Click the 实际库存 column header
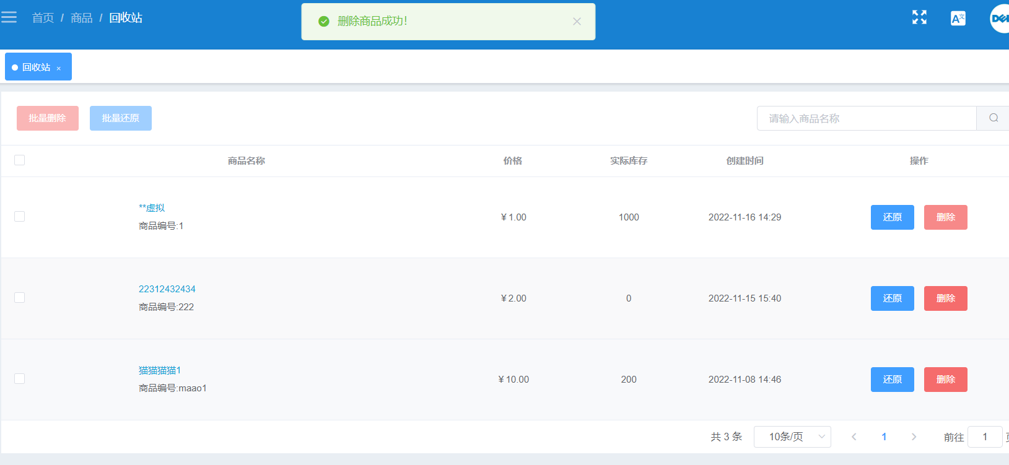Image resolution: width=1009 pixels, height=465 pixels. (x=629, y=161)
